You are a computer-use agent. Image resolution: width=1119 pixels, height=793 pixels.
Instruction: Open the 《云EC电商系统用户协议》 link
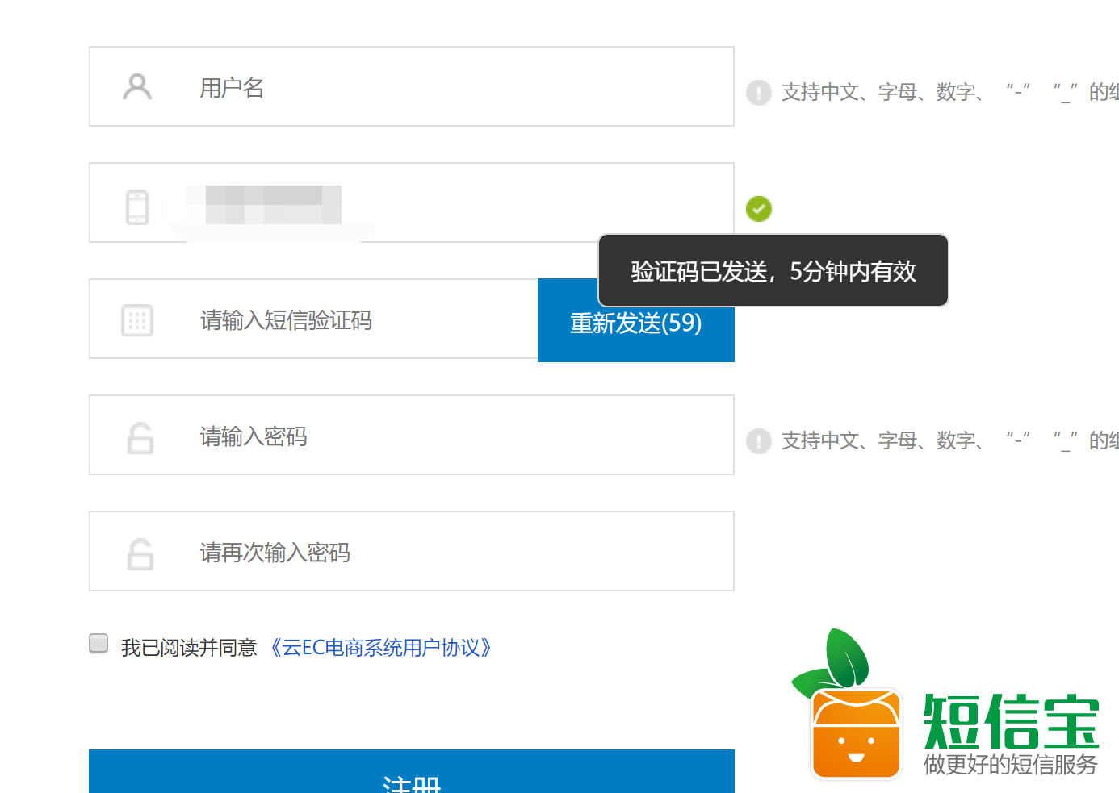(x=381, y=648)
